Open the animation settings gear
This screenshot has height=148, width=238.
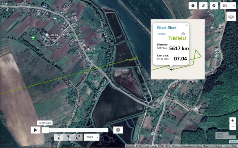coord(118,130)
